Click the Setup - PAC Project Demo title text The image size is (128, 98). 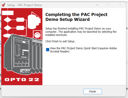(x=25, y=5)
